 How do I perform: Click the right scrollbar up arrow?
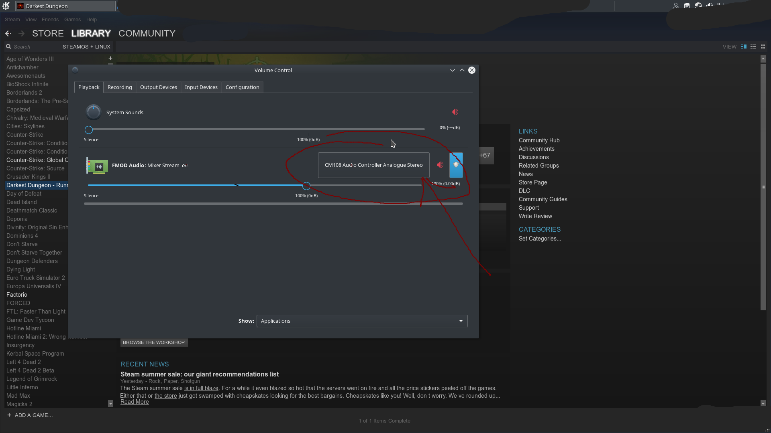pyautogui.click(x=763, y=59)
